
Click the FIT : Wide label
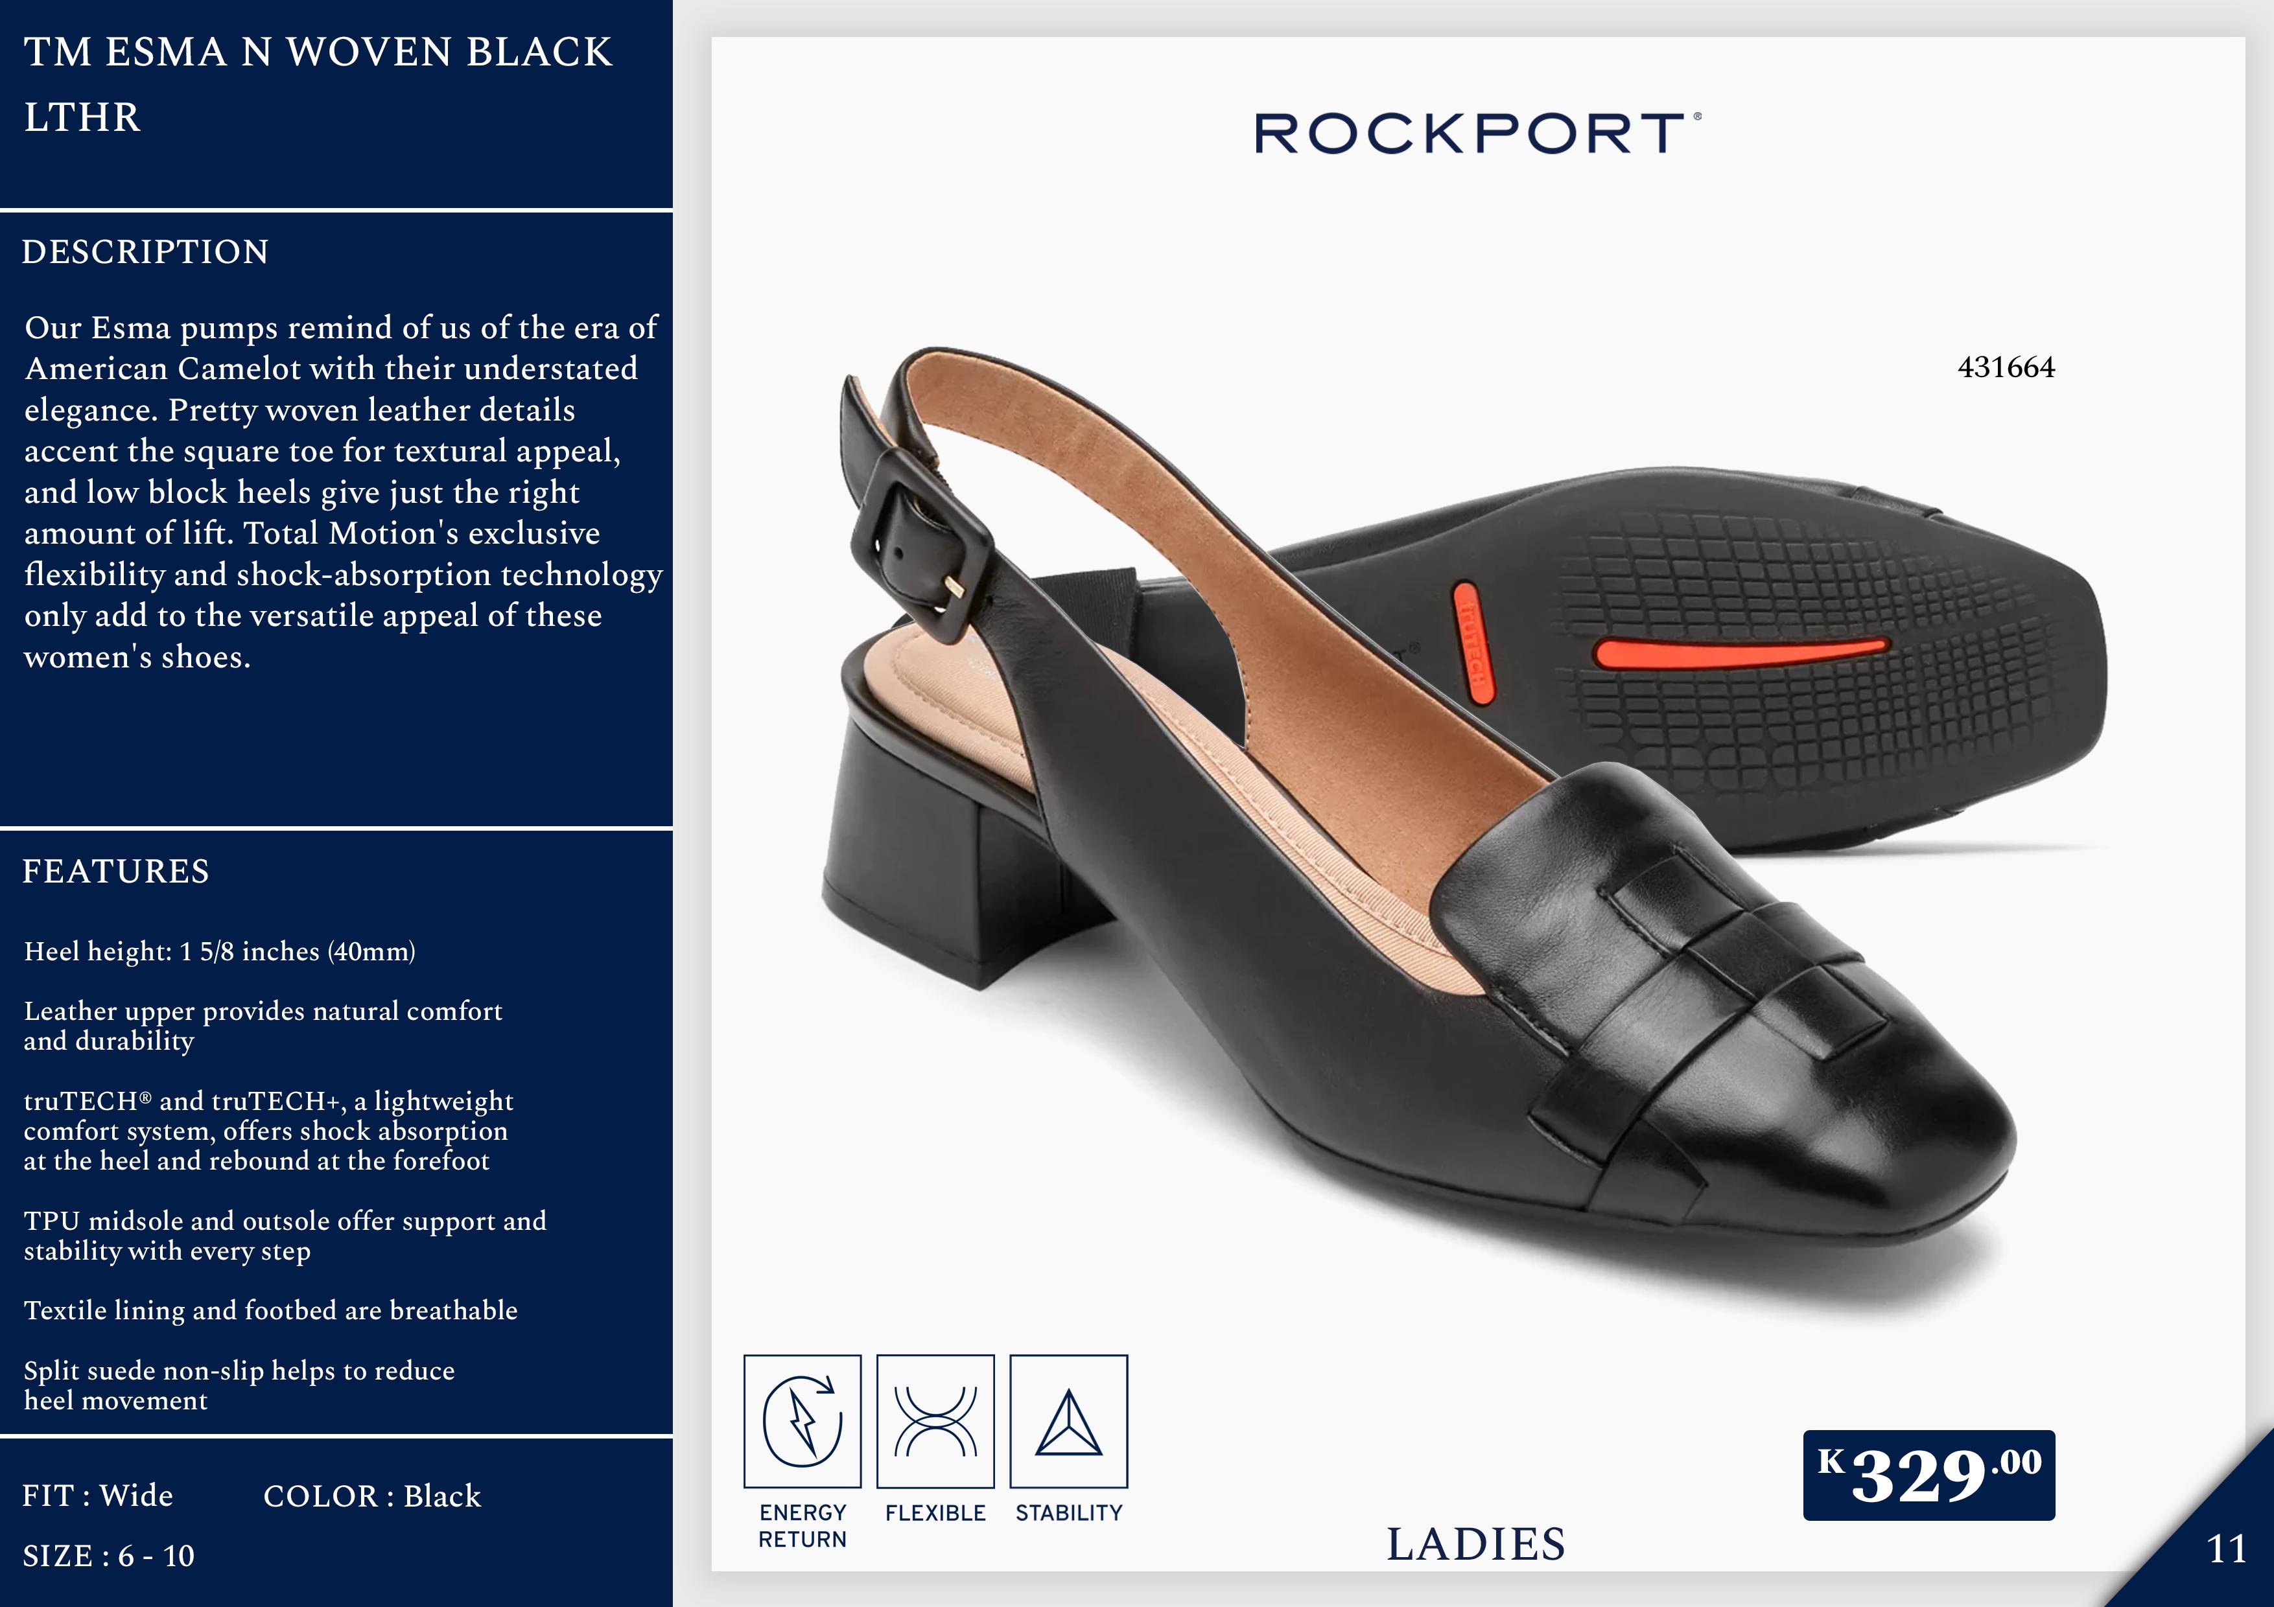click(97, 1495)
